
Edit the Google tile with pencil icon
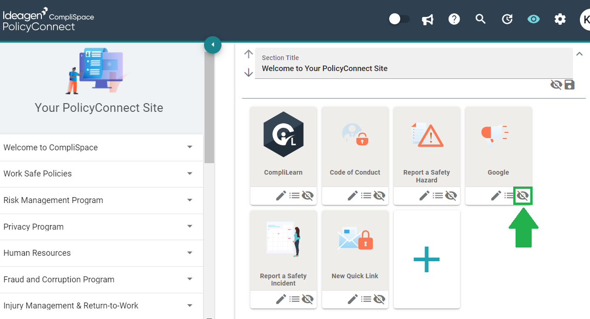[x=496, y=196]
